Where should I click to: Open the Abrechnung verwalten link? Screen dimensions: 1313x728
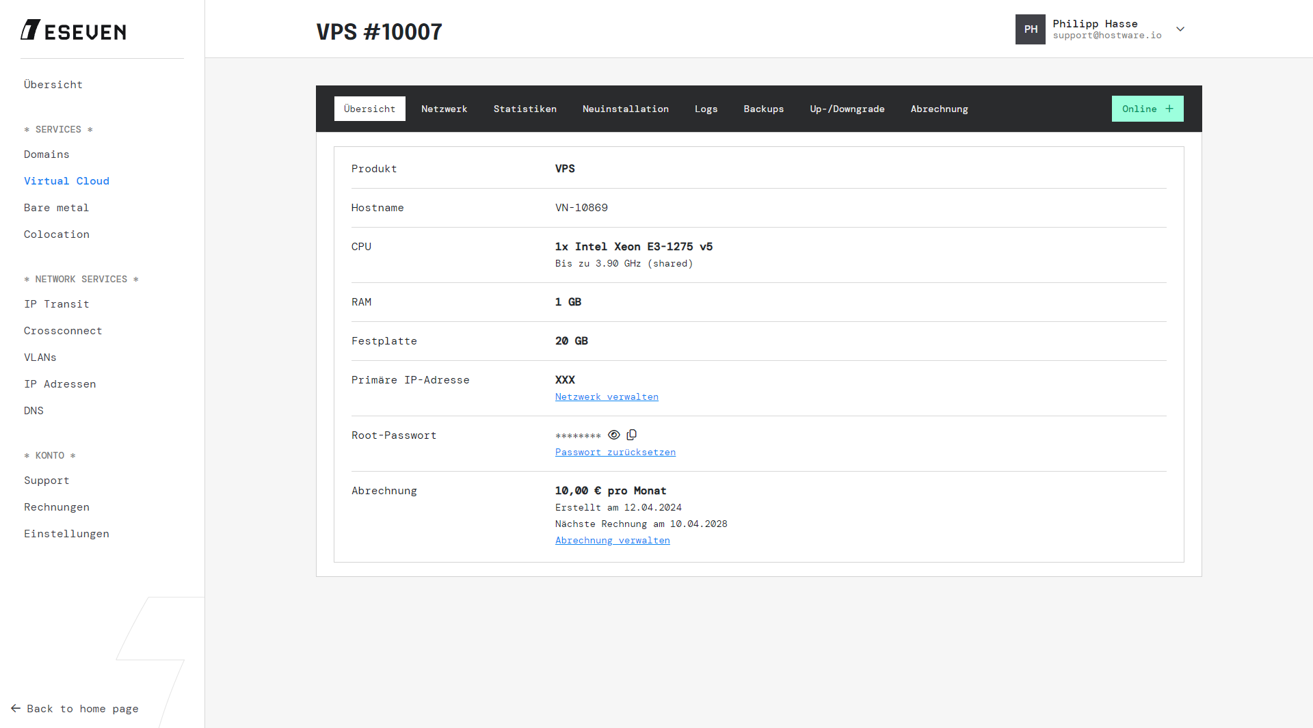pos(613,541)
